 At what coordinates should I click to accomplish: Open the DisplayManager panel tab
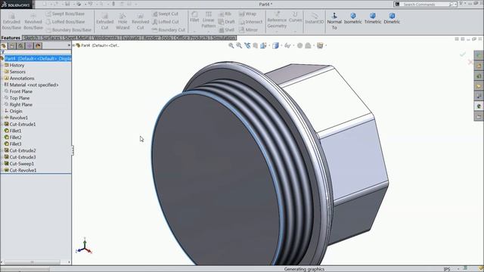point(38,45)
